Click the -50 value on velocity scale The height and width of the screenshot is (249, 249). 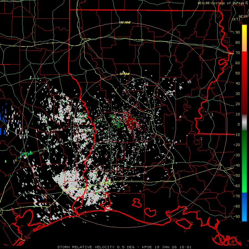pos(237,175)
